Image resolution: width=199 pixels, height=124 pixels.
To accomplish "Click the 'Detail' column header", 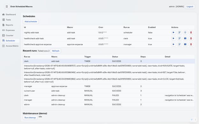I will pos(167,57).
